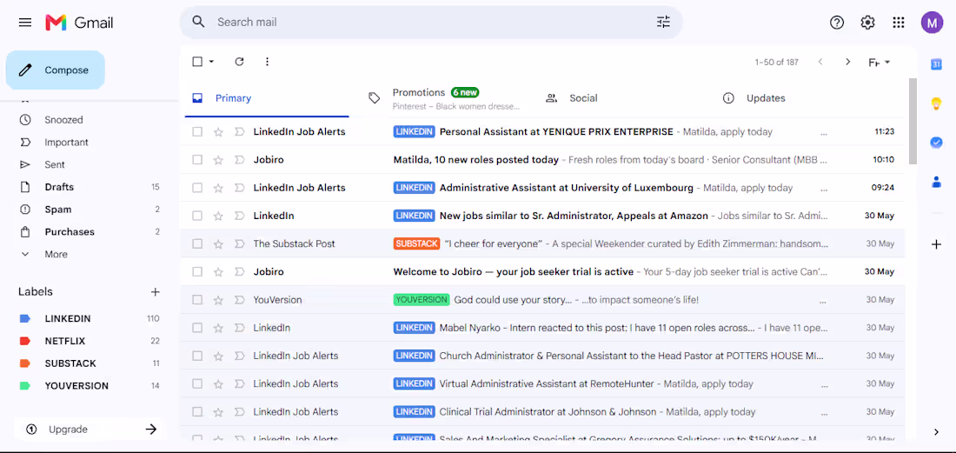The height and width of the screenshot is (453, 956).
Task: Select the Welcome to Jobiro email checkbox
Action: pos(197,272)
